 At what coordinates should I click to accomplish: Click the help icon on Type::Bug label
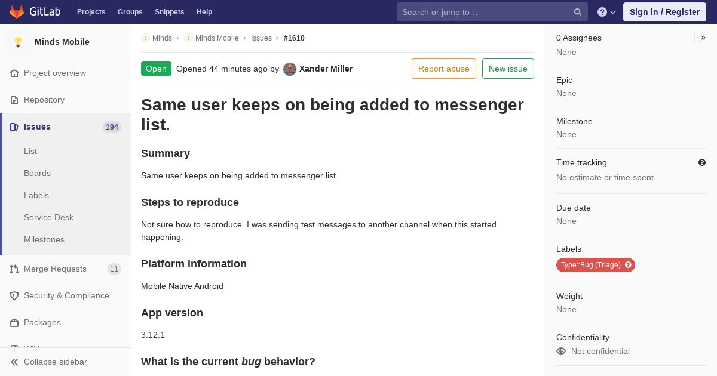628,265
